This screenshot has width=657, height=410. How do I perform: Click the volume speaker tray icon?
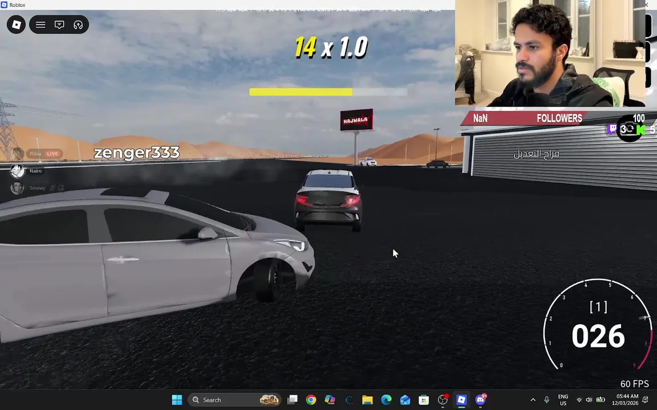(x=589, y=400)
